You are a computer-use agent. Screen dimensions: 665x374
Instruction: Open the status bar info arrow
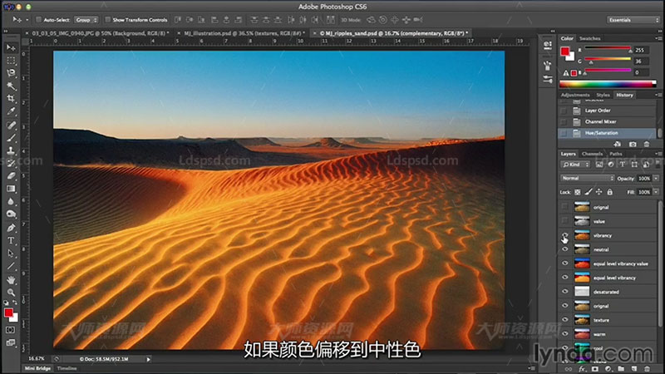[x=149, y=359]
